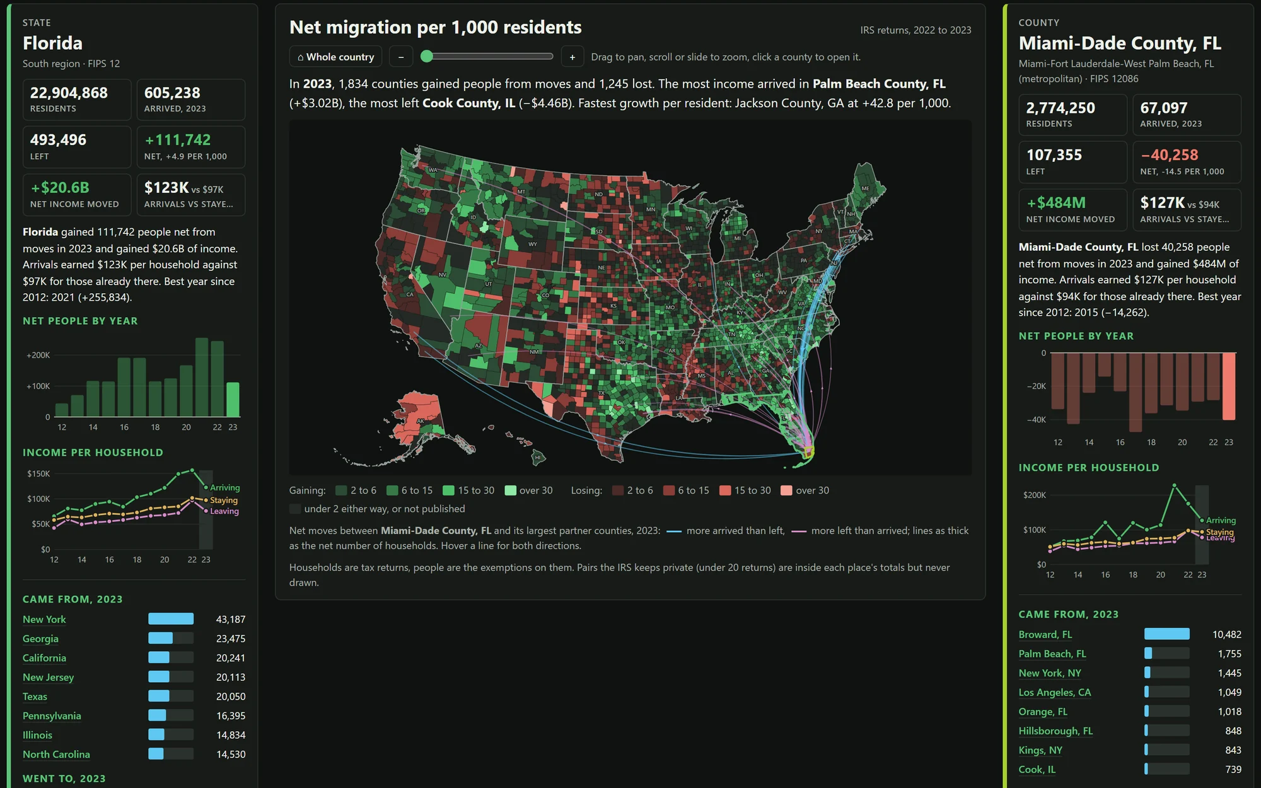This screenshot has width=1261, height=788.
Task: Click the 'Miami-Dade County, FL' heading
Action: 1120,43
